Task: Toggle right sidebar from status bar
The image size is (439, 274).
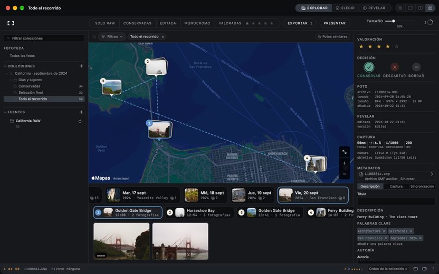Action: (424, 269)
